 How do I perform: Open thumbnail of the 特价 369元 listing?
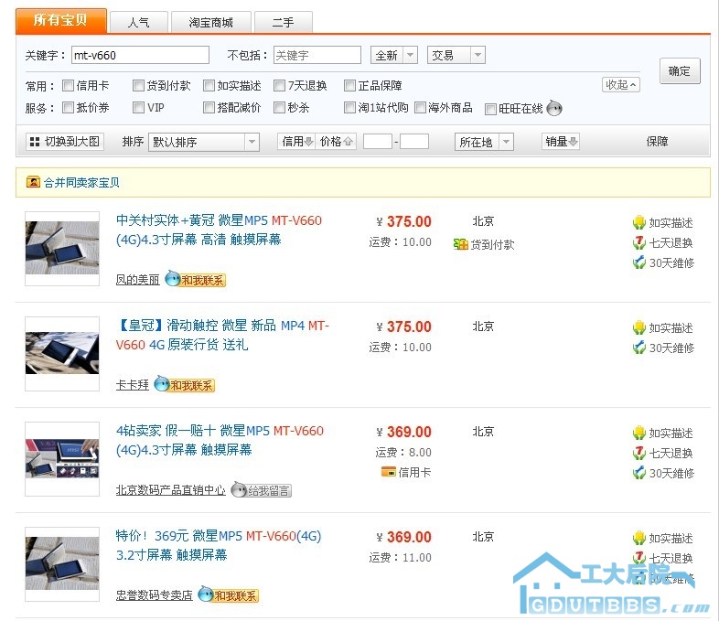(x=62, y=563)
